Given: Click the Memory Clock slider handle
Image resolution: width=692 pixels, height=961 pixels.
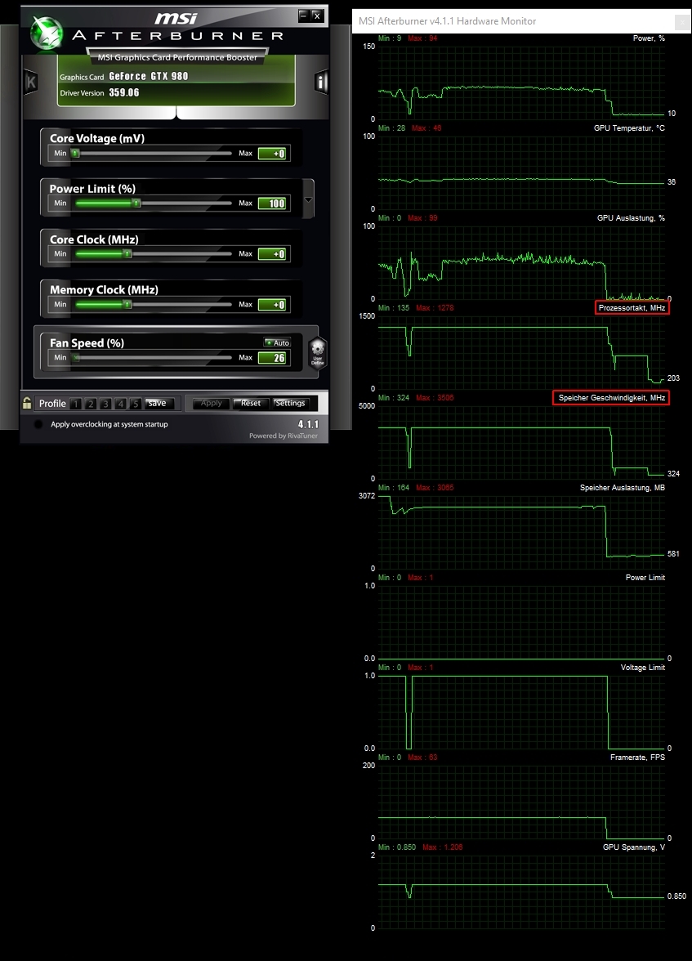Looking at the screenshot, I should click(127, 305).
